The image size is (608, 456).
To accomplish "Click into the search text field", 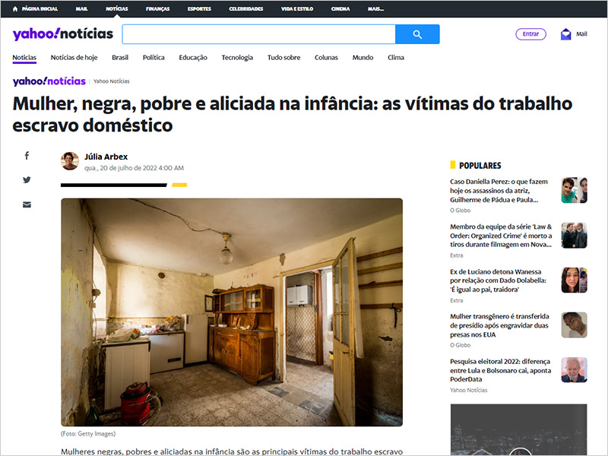I will pyautogui.click(x=258, y=34).
